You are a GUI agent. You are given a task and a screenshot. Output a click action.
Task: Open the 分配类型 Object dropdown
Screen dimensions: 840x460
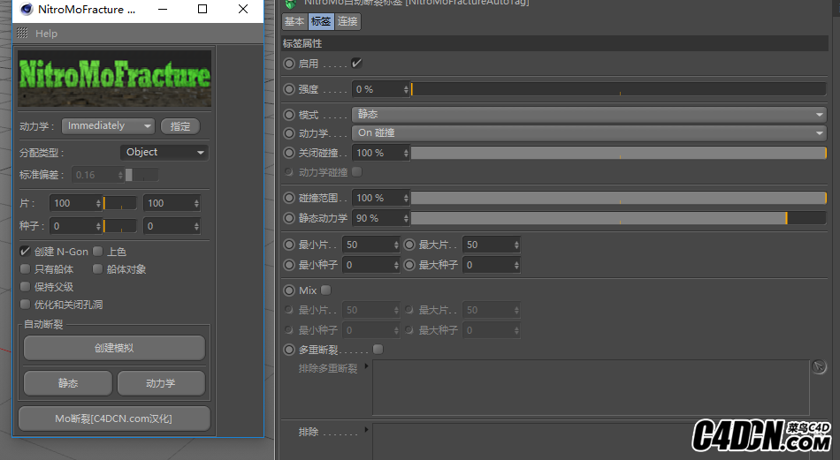(x=164, y=153)
